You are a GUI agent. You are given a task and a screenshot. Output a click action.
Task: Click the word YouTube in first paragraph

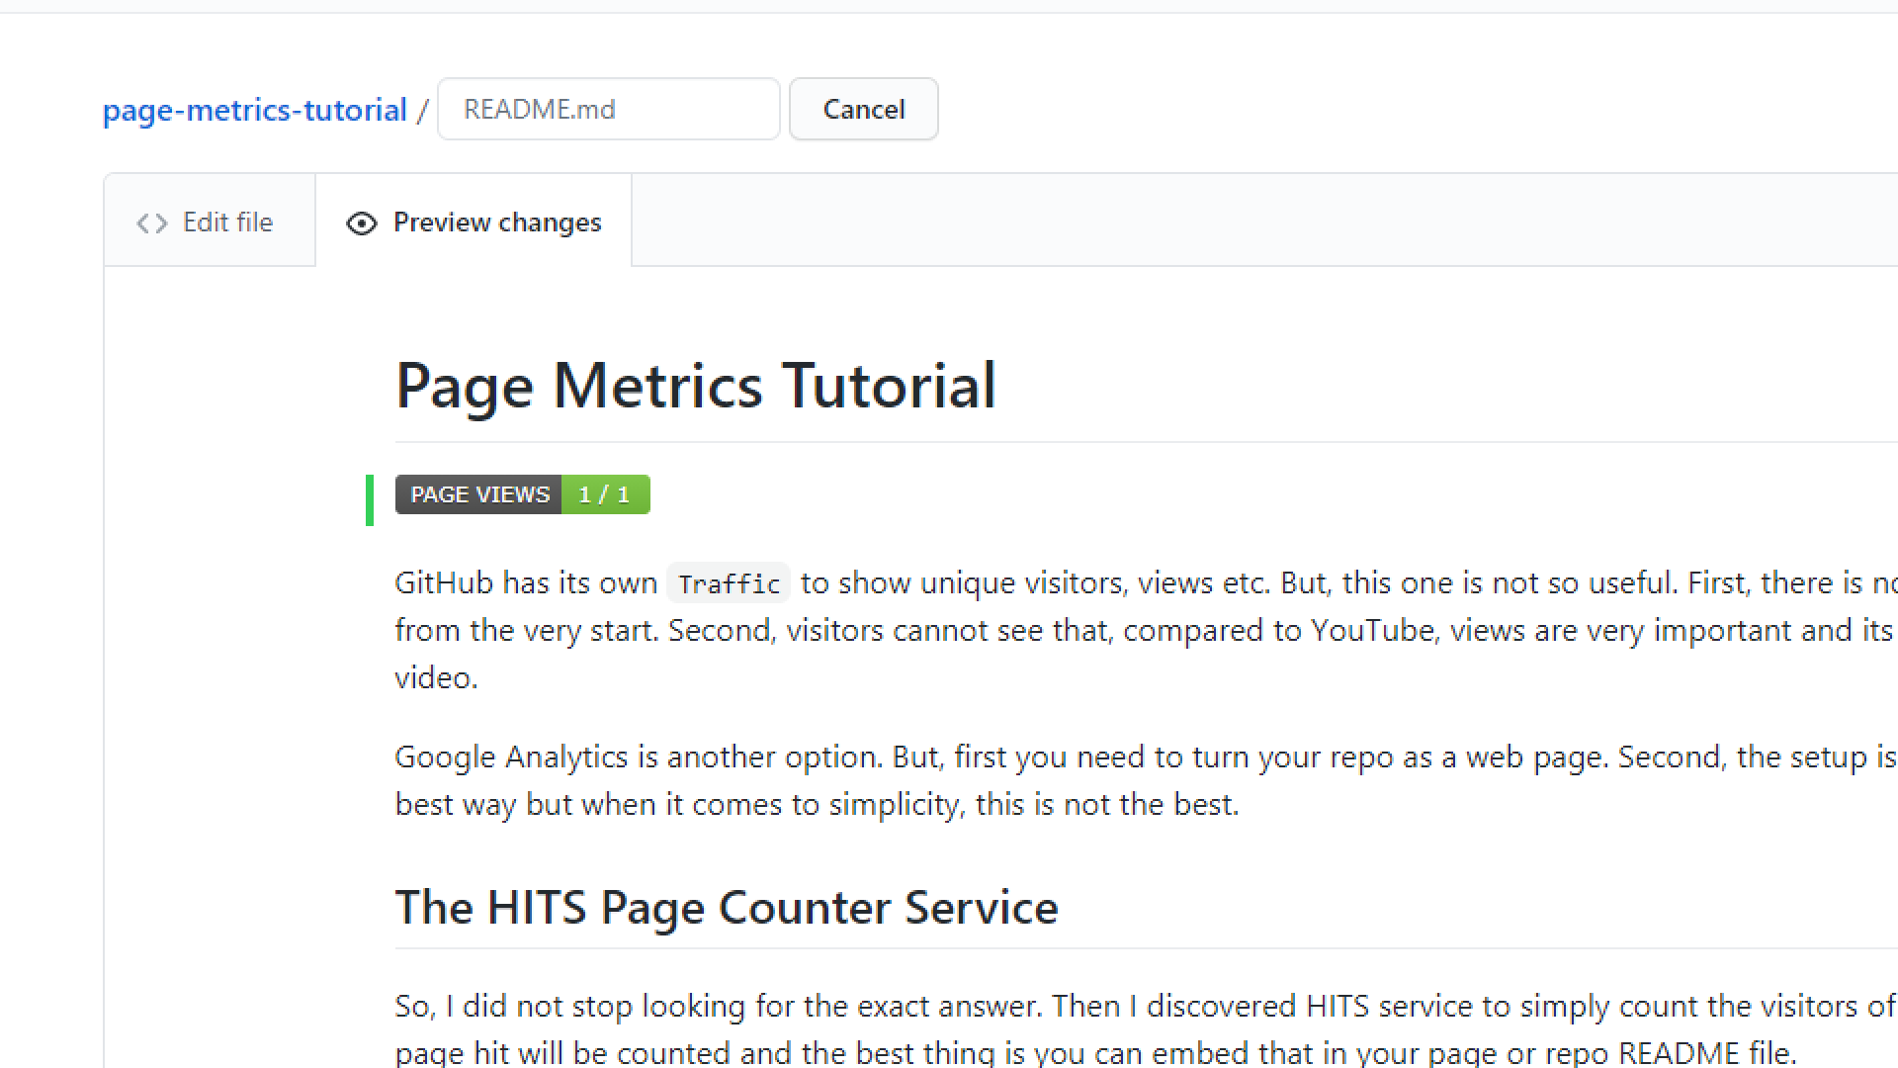(x=1372, y=630)
